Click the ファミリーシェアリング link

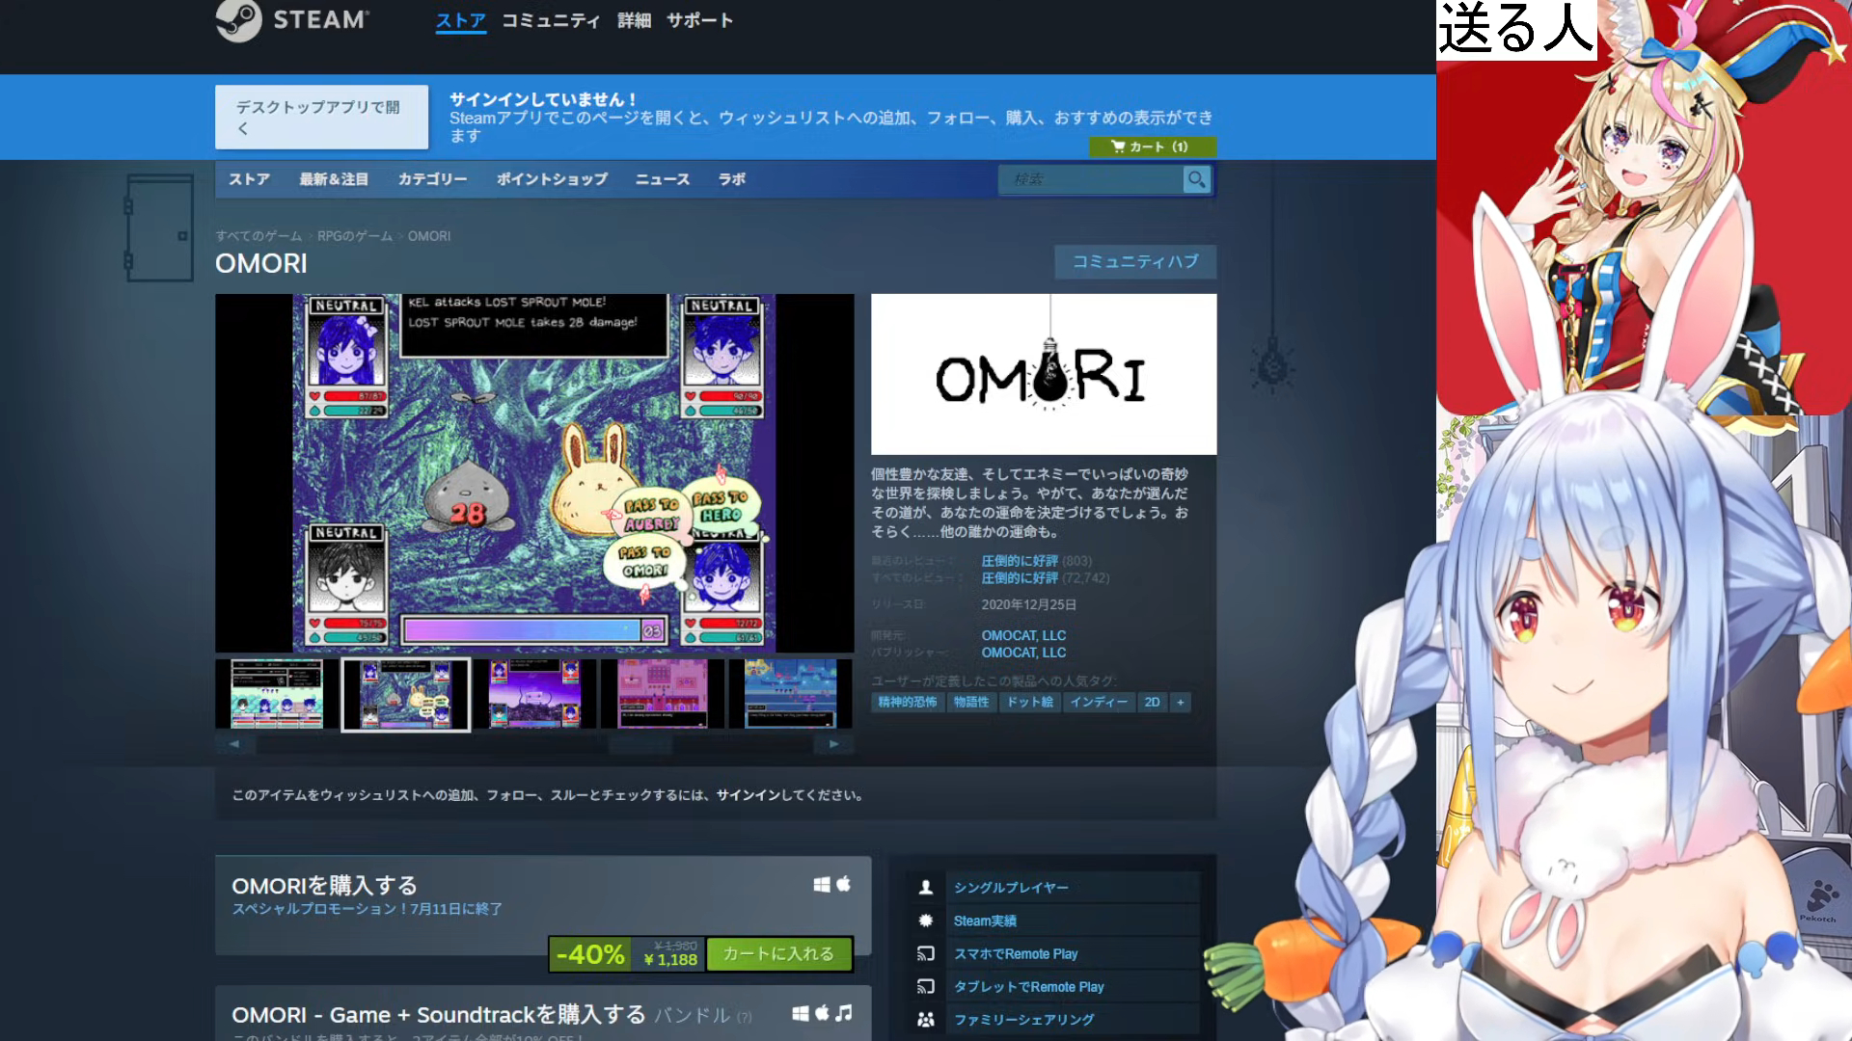[1023, 1019]
